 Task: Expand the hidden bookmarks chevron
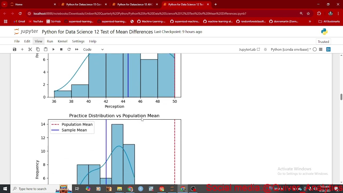(310, 21)
